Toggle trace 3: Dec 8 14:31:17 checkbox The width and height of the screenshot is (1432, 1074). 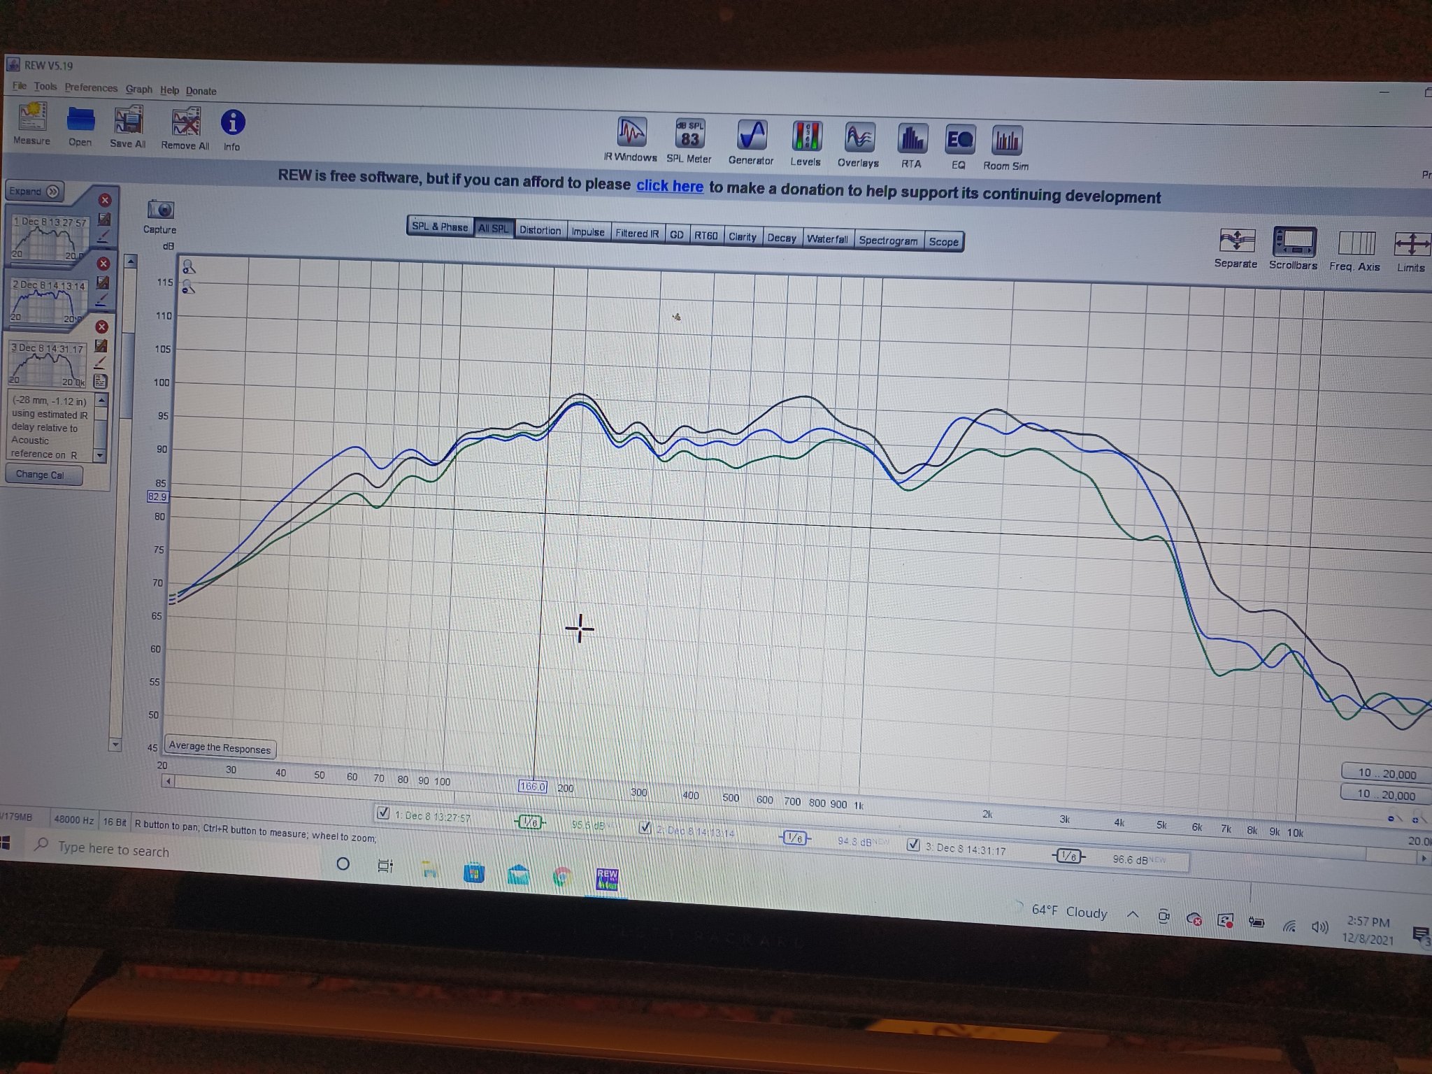tap(913, 845)
